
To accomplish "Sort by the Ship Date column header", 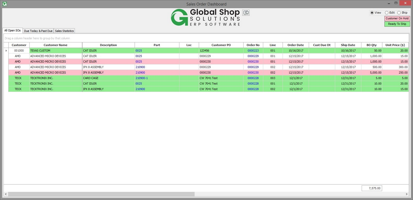I will point(348,45).
